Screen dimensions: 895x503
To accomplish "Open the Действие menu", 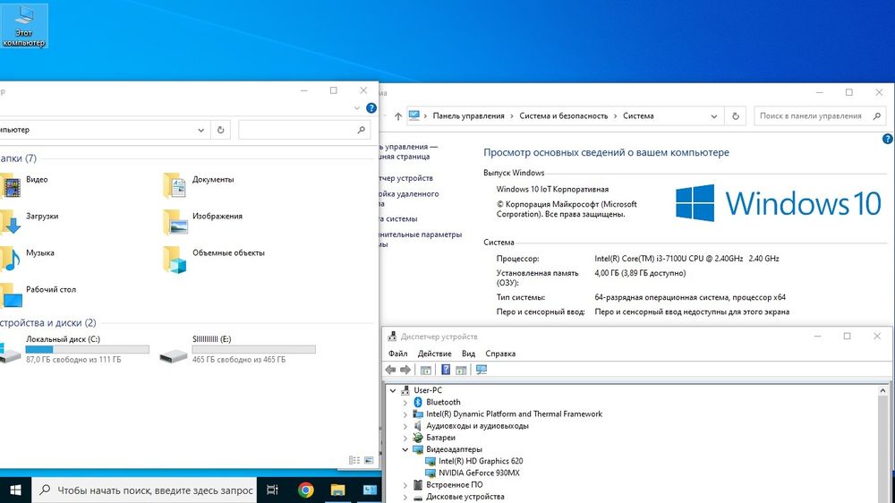I will point(434,354).
